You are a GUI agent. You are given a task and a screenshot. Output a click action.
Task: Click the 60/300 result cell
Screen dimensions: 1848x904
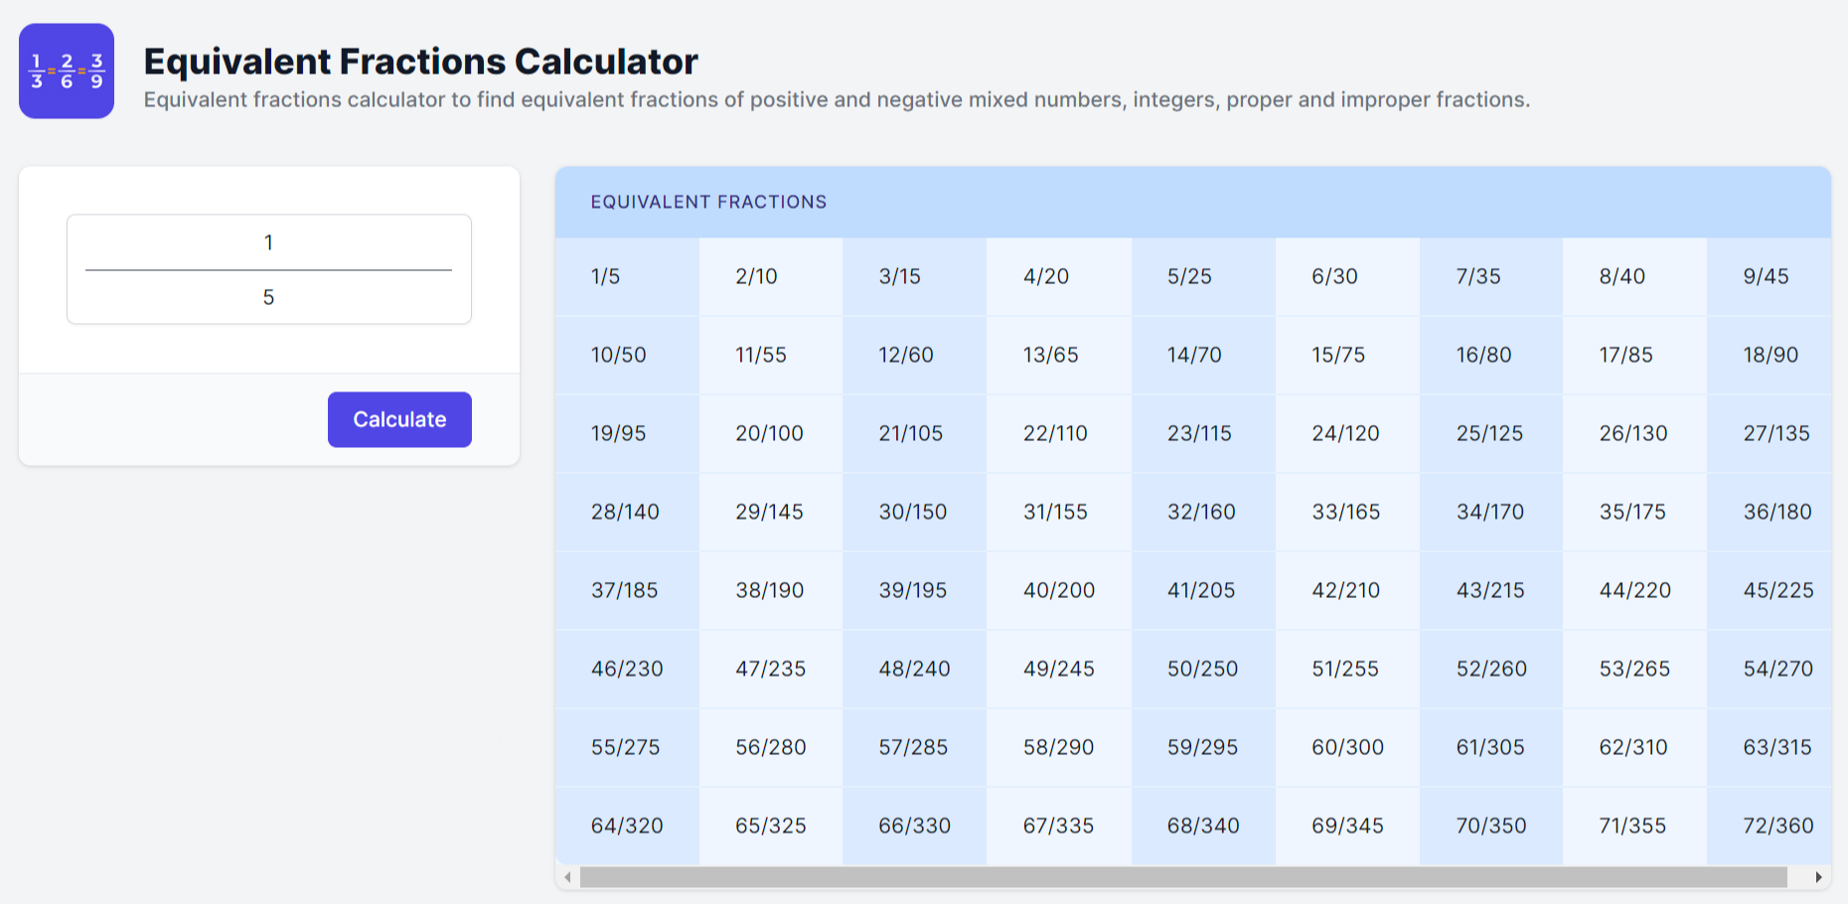click(x=1347, y=747)
